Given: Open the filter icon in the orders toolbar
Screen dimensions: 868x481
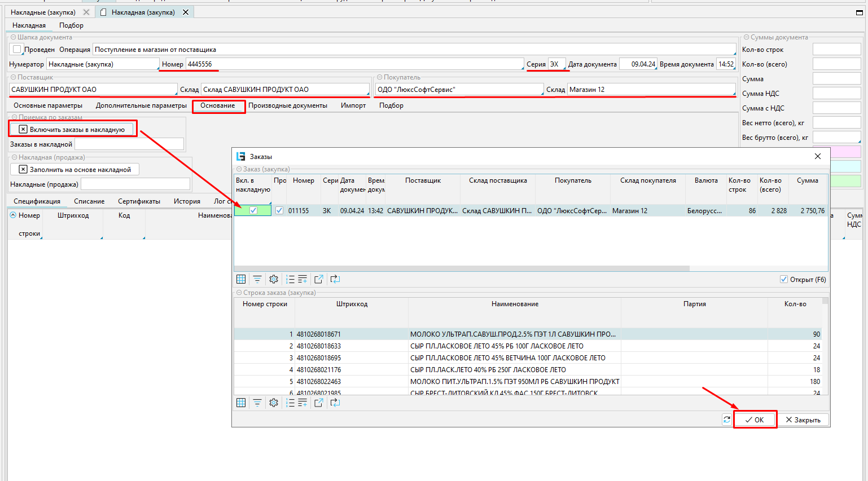Looking at the screenshot, I should coord(257,279).
